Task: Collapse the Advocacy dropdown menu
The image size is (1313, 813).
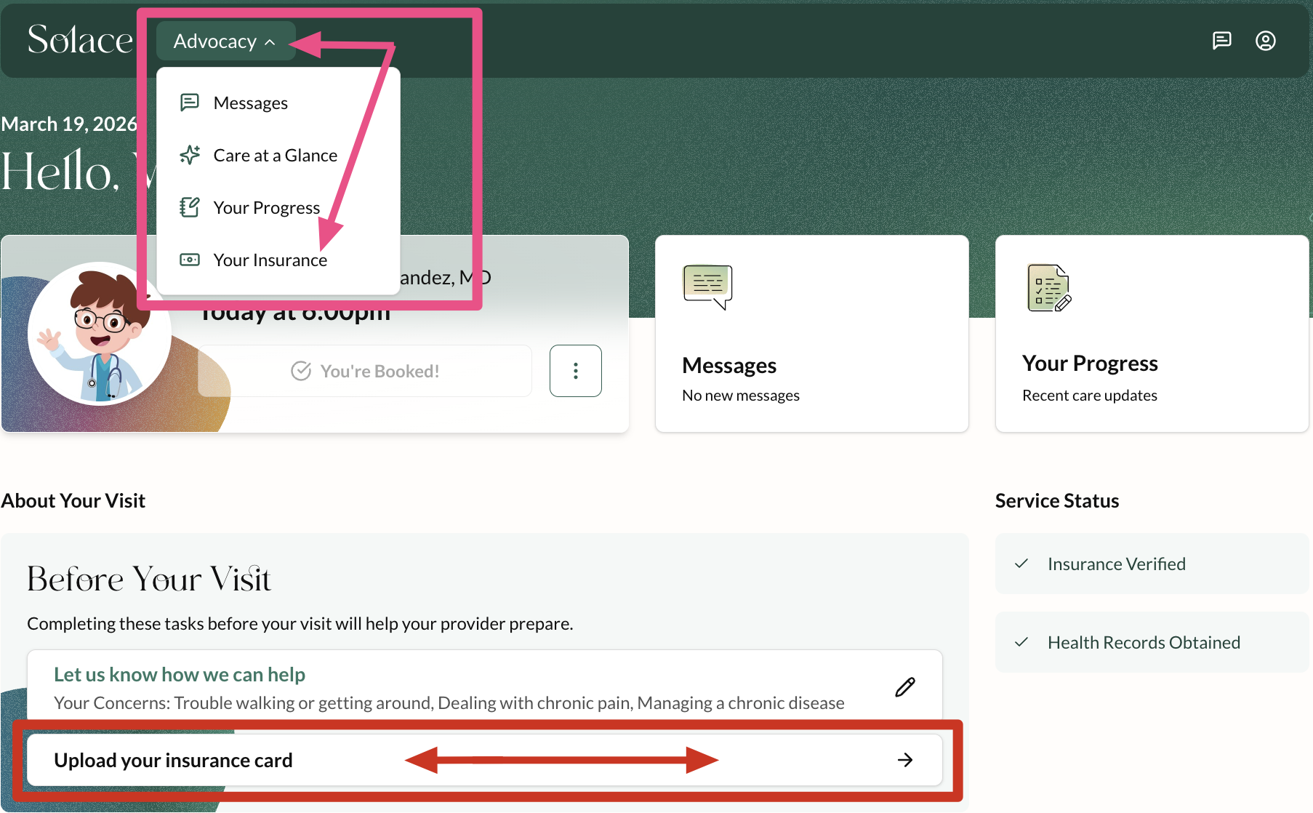Action: [225, 41]
